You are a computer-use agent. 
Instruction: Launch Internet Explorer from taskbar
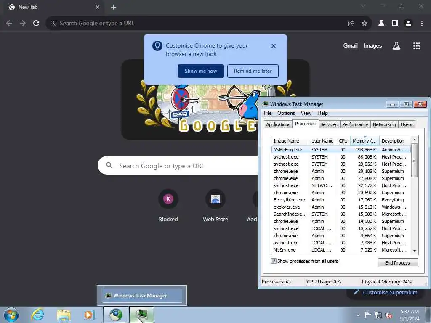click(x=37, y=315)
